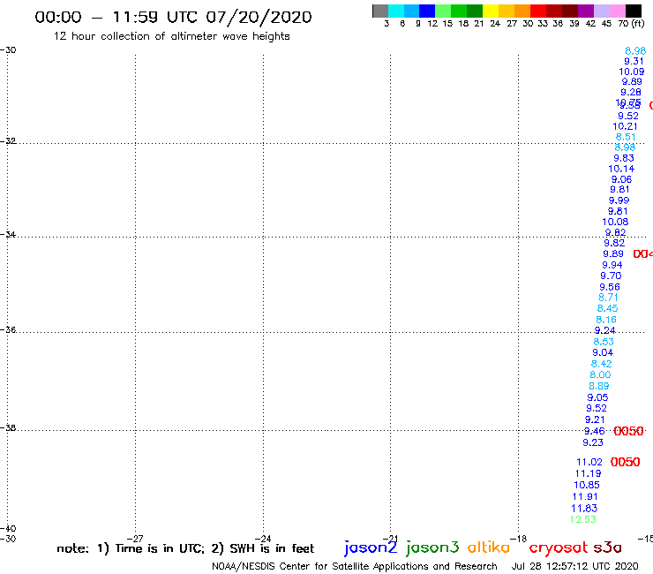Viewport: 653px width, 574px height.
Task: Click the wave height value 8.16
Action: pyautogui.click(x=606, y=320)
